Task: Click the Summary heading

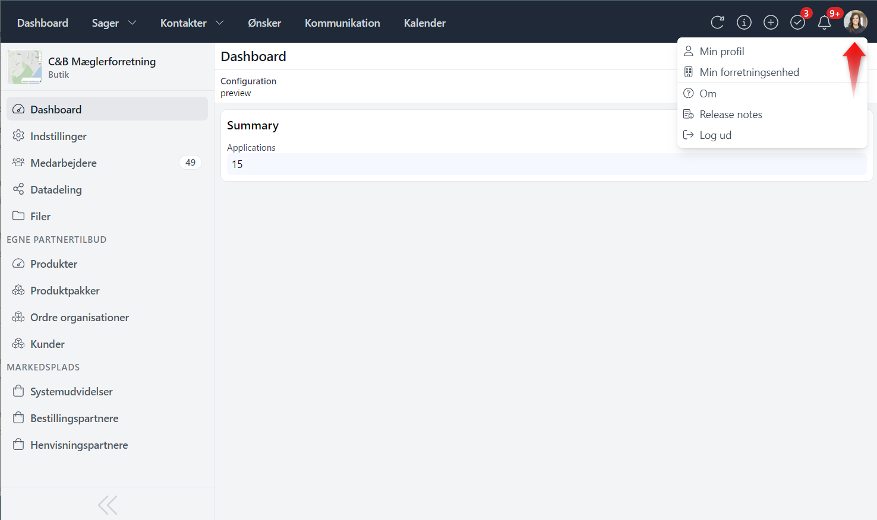Action: click(253, 125)
